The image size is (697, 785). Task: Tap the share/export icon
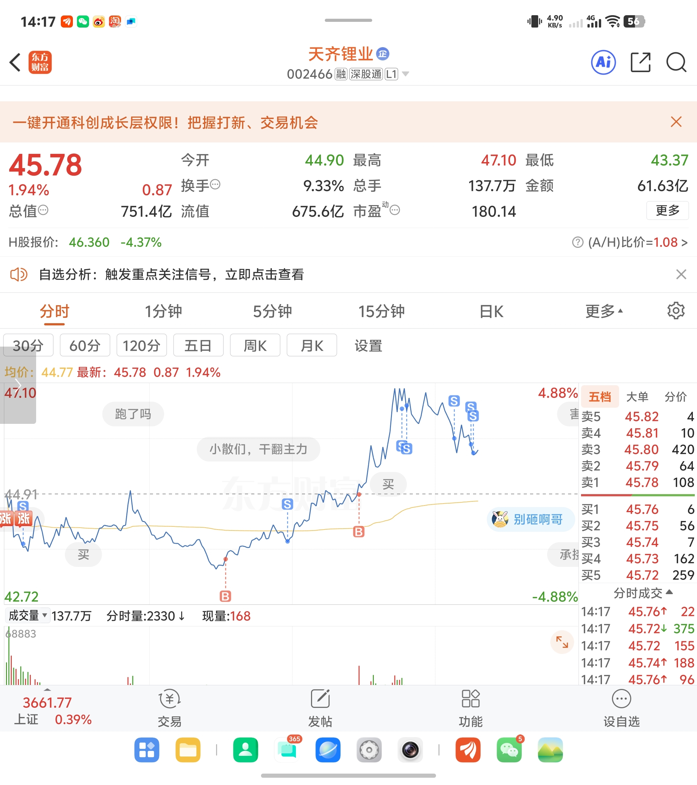pos(641,62)
